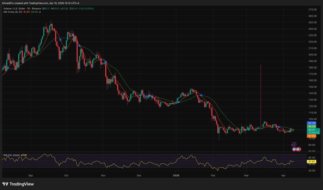The height and width of the screenshot is (190, 323).
Task: Click the tall red wick spike in March
Action: tap(261, 91)
